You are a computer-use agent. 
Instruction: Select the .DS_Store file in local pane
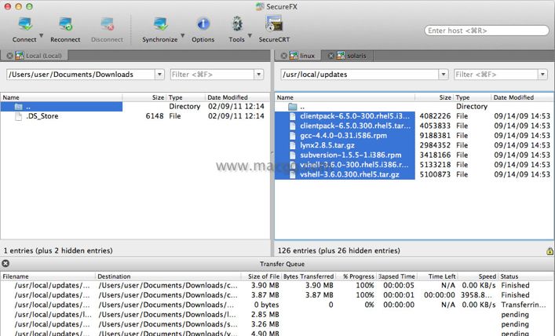click(42, 116)
